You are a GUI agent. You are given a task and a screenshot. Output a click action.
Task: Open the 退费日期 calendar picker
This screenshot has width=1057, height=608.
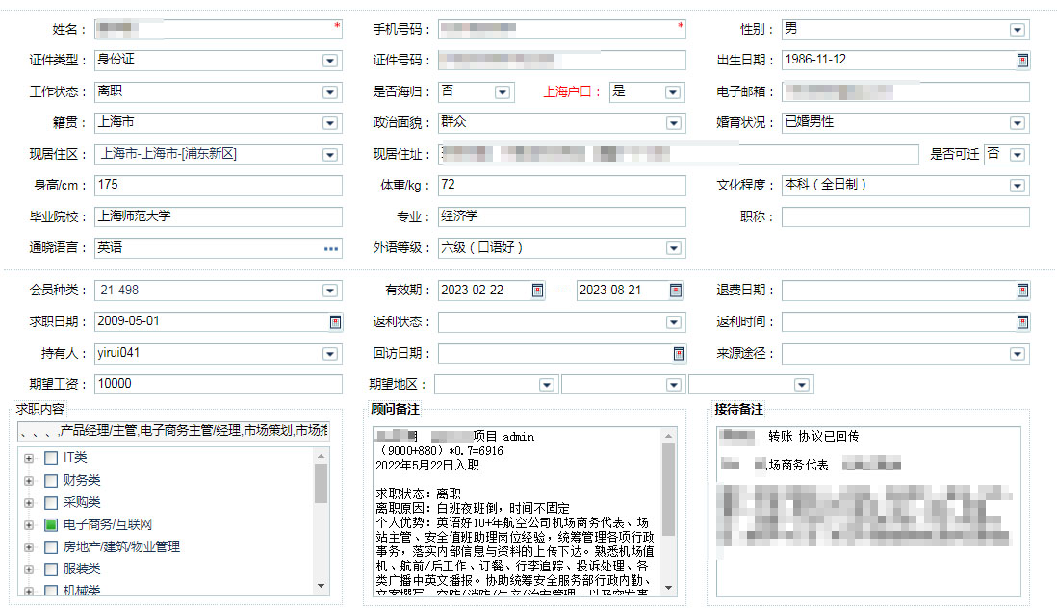[1022, 291]
